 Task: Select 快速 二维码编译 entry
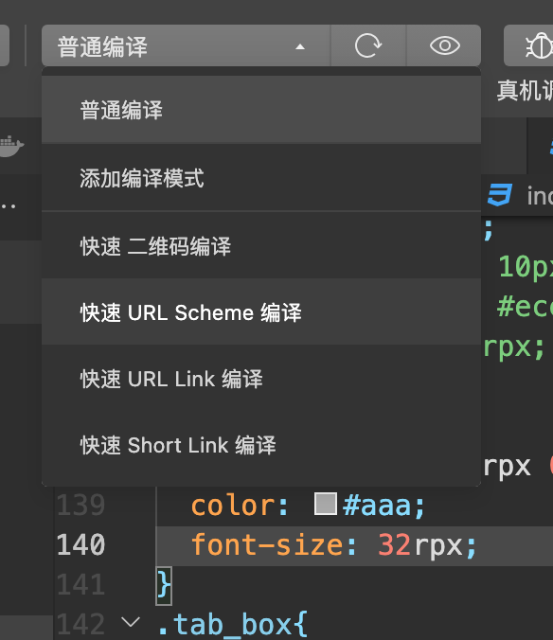click(x=261, y=246)
